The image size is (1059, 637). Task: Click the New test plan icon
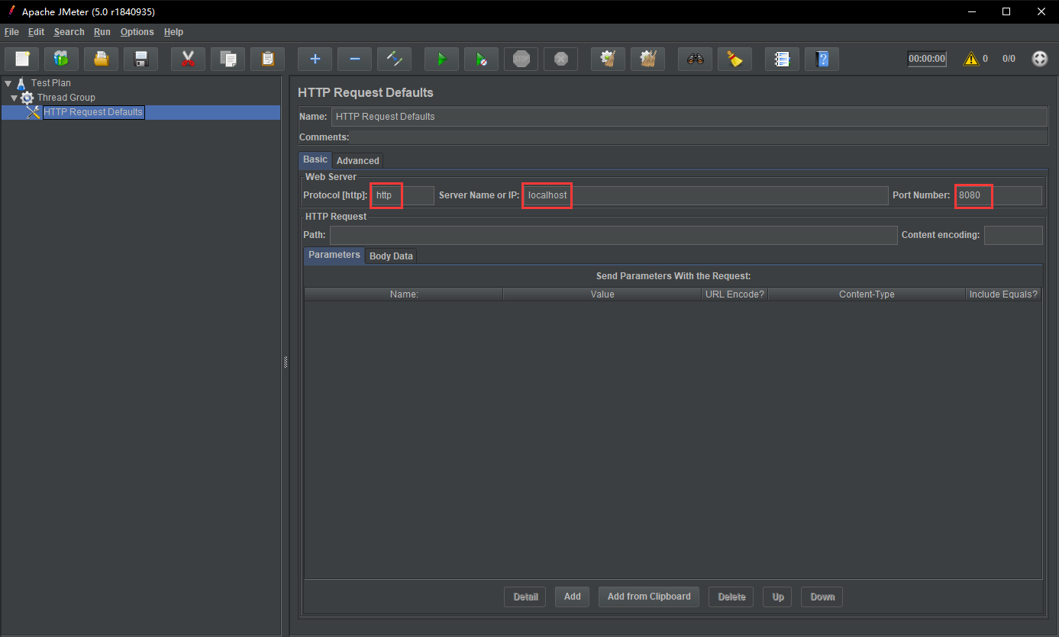pos(22,59)
